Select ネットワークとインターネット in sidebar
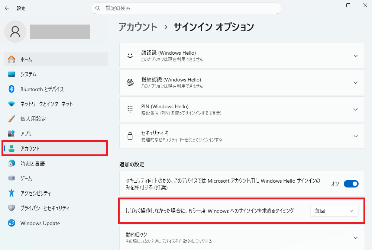The image size is (372, 250). pos(56,104)
